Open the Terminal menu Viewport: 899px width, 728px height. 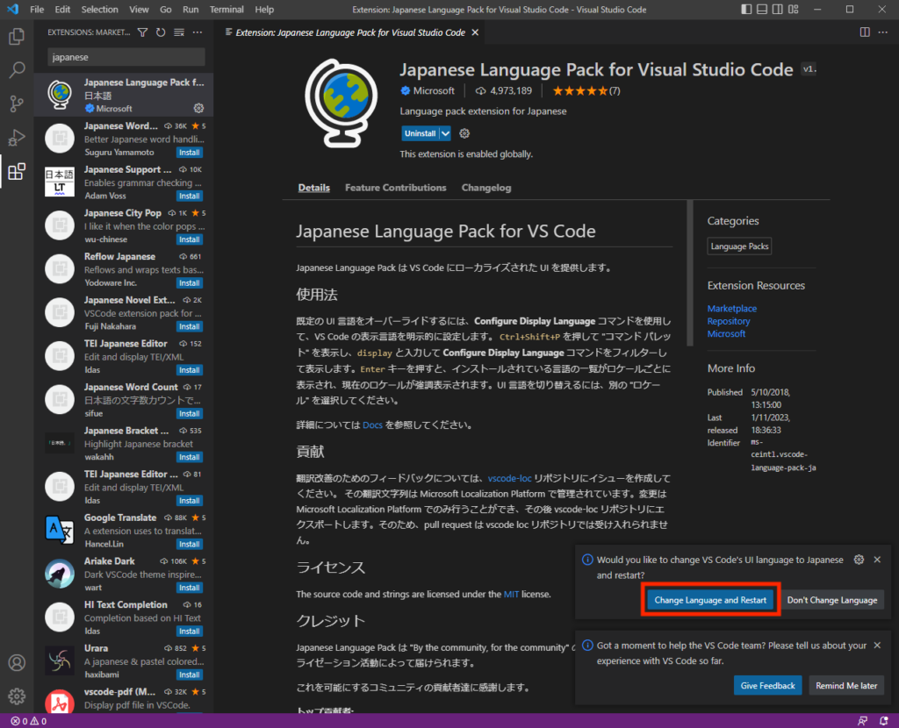227,10
